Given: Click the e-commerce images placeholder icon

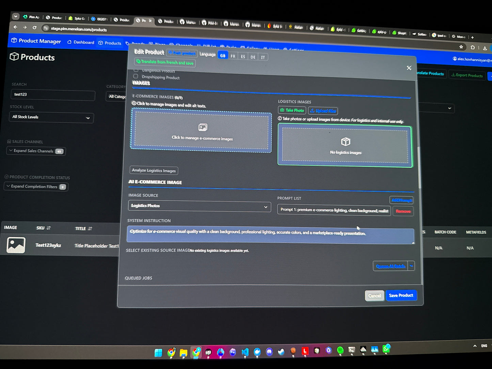Looking at the screenshot, I should 203,127.
